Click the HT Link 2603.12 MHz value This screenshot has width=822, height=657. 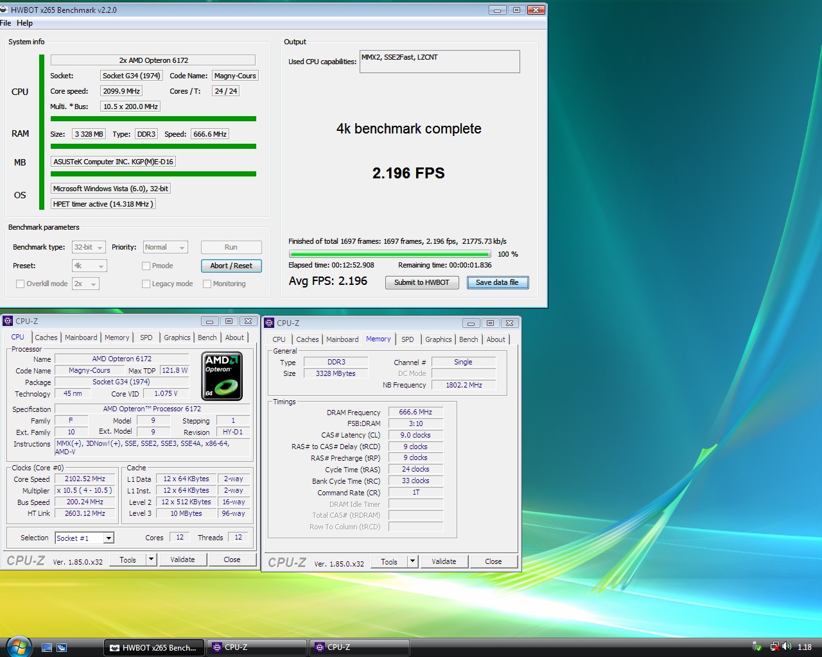pyautogui.click(x=85, y=513)
